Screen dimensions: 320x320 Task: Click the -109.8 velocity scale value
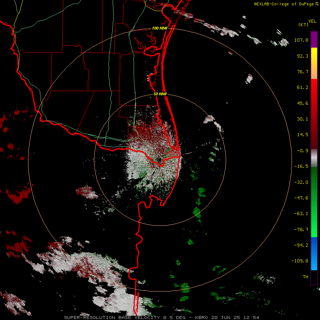(x=300, y=261)
